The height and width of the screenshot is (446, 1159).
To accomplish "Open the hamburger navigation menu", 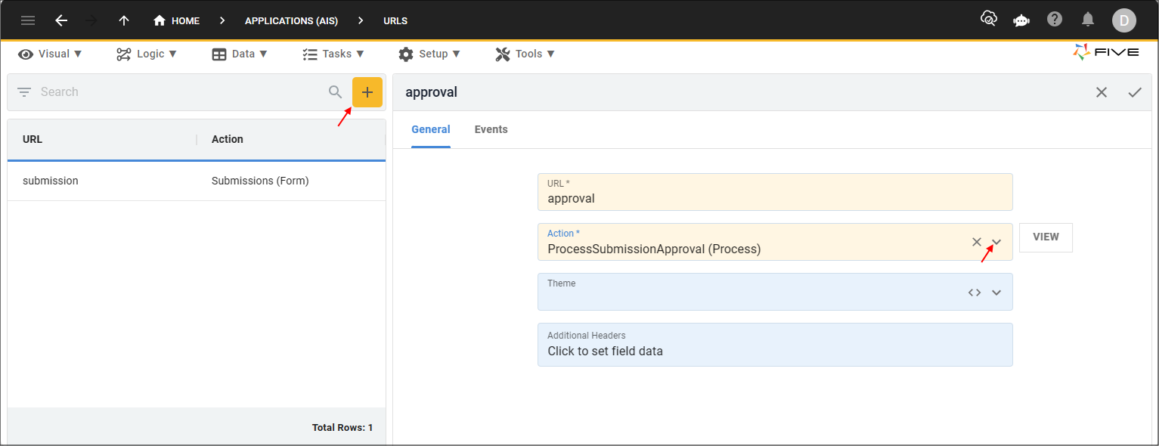I will pos(28,20).
